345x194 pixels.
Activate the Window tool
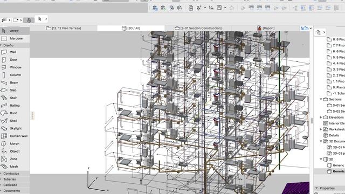tap(15, 67)
